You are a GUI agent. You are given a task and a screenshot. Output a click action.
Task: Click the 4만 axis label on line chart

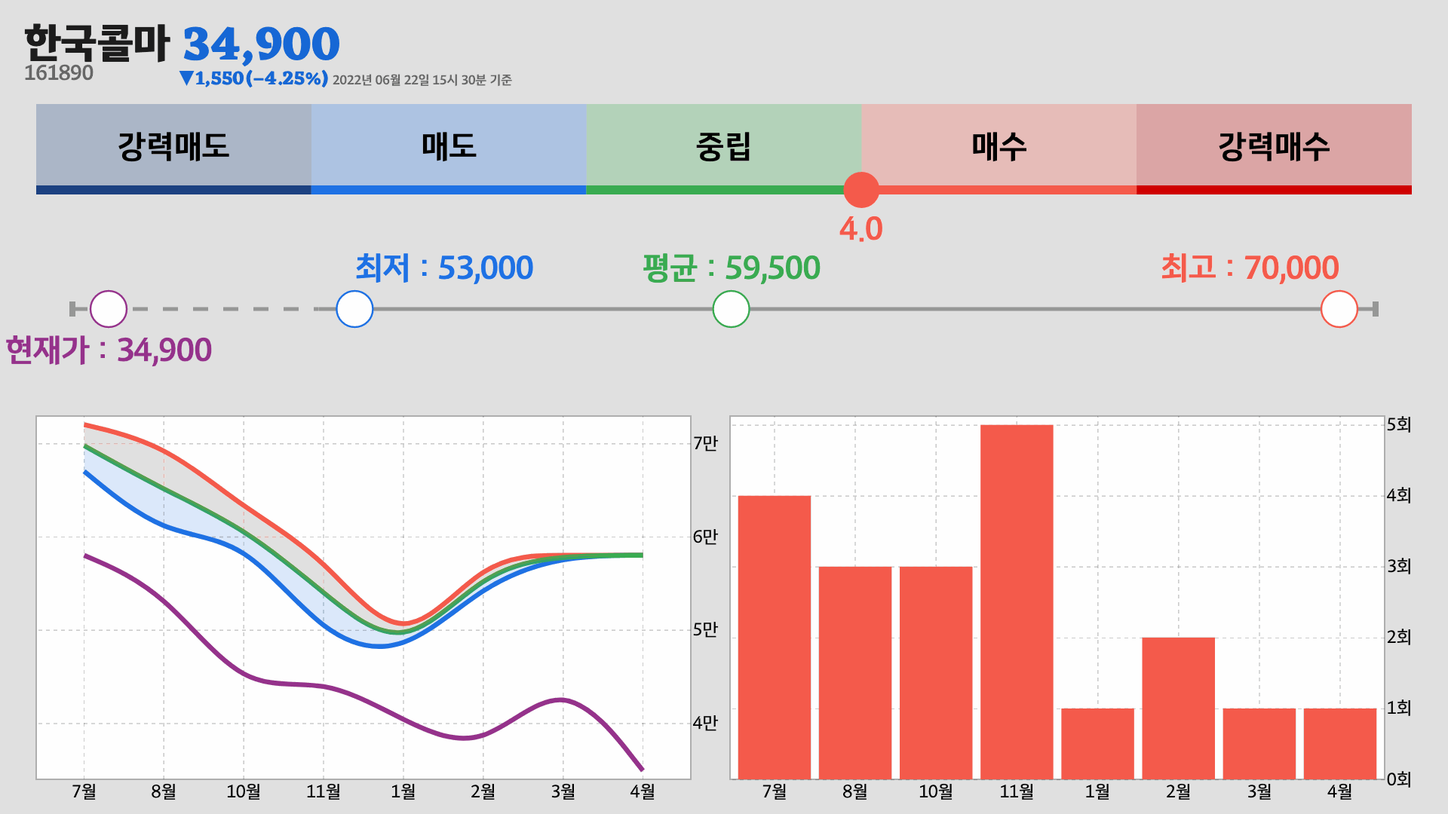coord(705,723)
